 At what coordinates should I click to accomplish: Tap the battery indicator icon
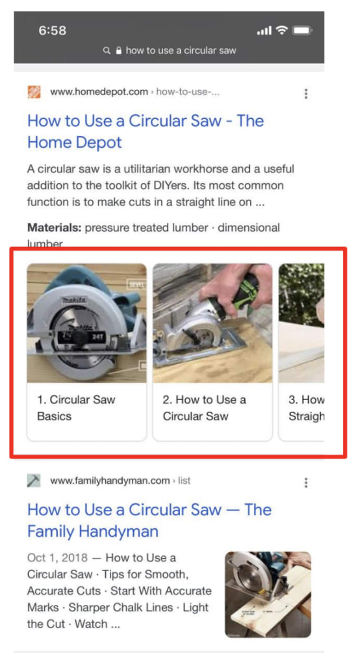click(x=302, y=31)
